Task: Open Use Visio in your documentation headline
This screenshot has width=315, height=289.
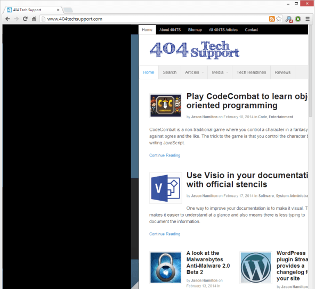Action: [247, 180]
